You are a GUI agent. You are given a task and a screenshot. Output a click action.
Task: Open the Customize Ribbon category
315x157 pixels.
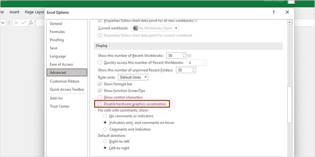coord(67,81)
